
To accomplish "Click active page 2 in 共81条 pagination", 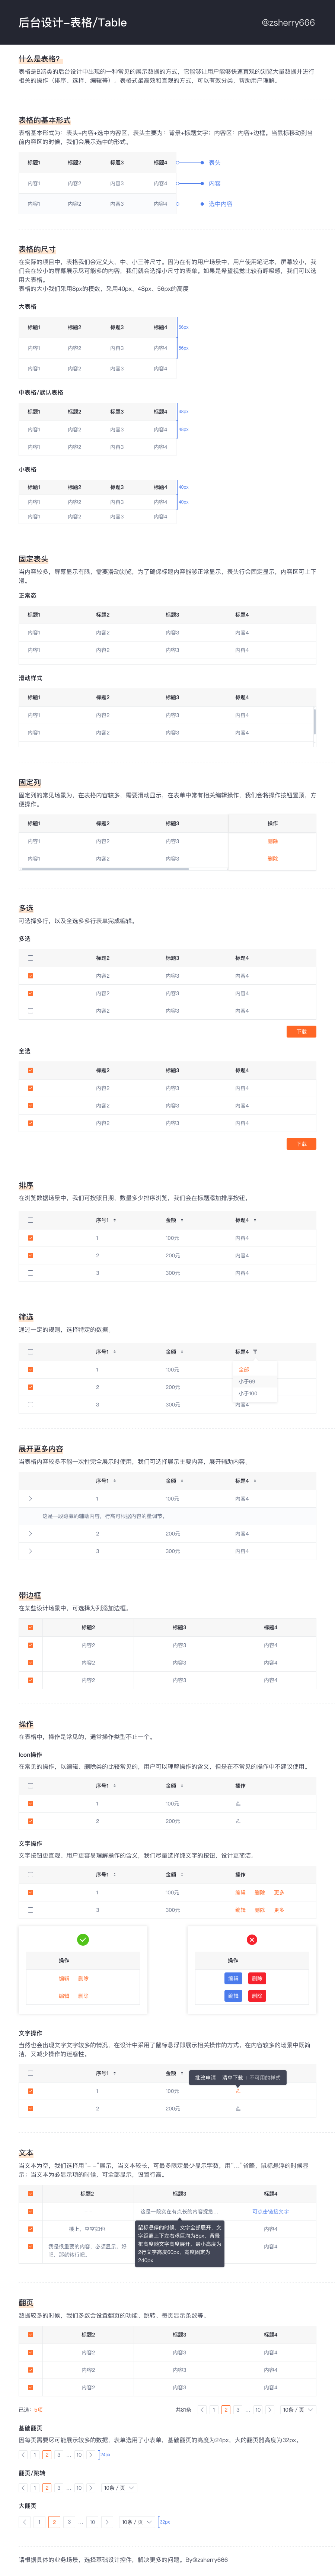I will [226, 2410].
